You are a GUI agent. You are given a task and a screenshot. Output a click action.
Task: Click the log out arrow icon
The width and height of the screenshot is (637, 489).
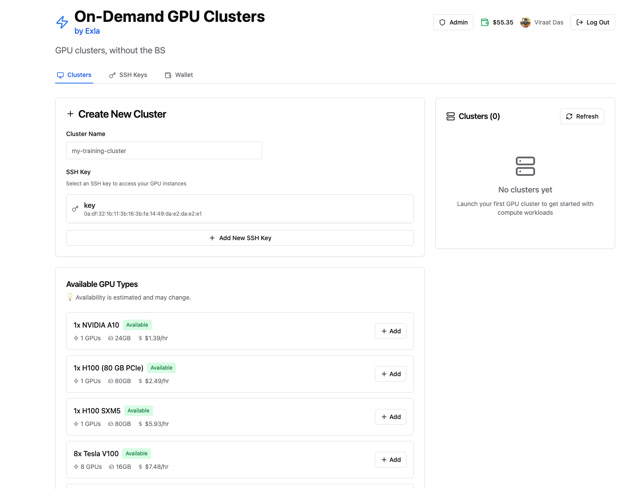[x=580, y=22]
